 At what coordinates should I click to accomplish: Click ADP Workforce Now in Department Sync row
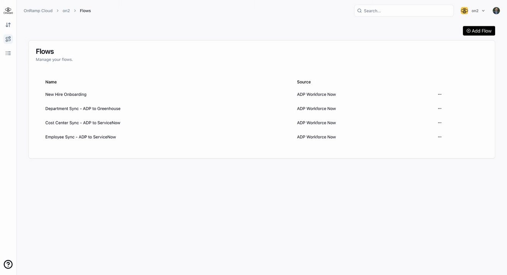(x=316, y=108)
